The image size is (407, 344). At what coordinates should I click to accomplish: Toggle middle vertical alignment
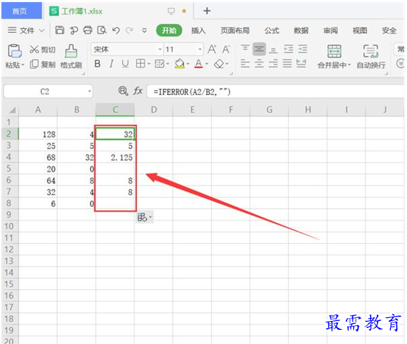click(x=259, y=49)
